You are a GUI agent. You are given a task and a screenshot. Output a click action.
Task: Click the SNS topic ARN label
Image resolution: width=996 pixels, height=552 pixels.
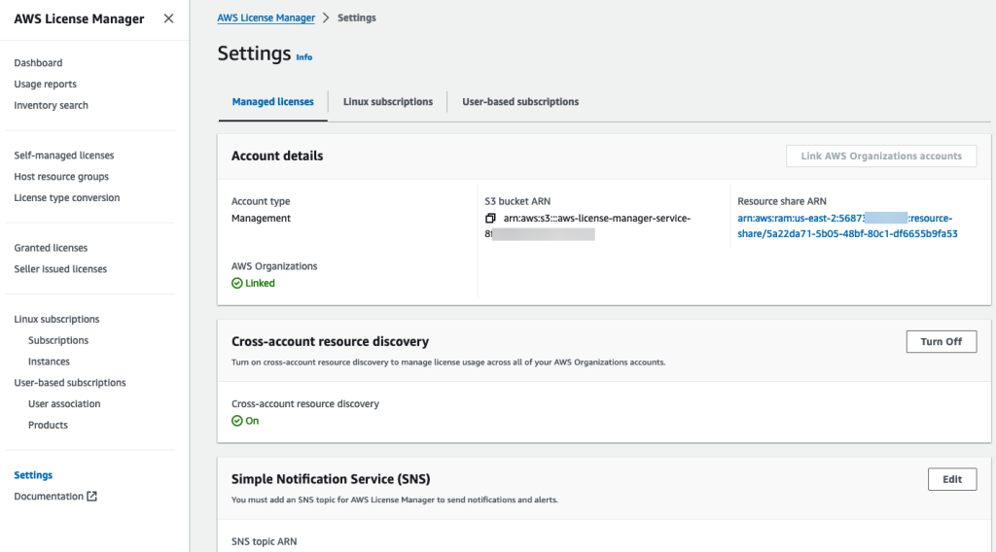pos(264,542)
